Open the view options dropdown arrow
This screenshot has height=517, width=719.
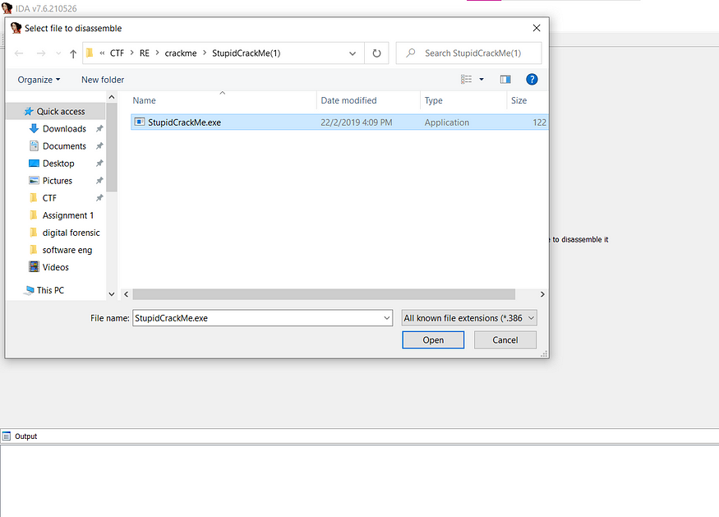tap(482, 80)
